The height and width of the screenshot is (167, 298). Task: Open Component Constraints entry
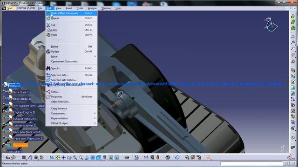click(x=71, y=61)
